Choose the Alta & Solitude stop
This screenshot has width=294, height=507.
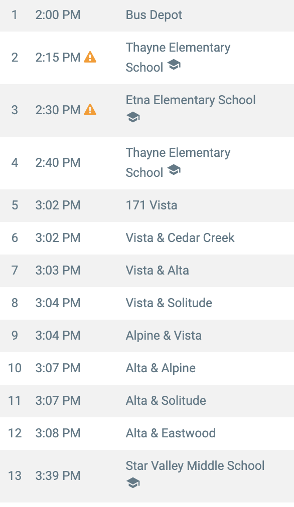click(147, 401)
